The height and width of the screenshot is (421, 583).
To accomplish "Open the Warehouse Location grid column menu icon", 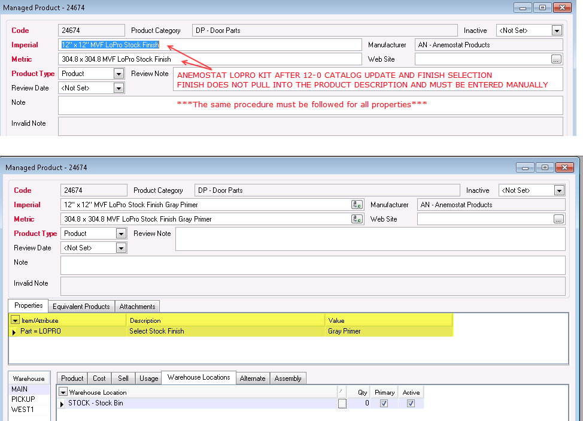I will pyautogui.click(x=63, y=392).
